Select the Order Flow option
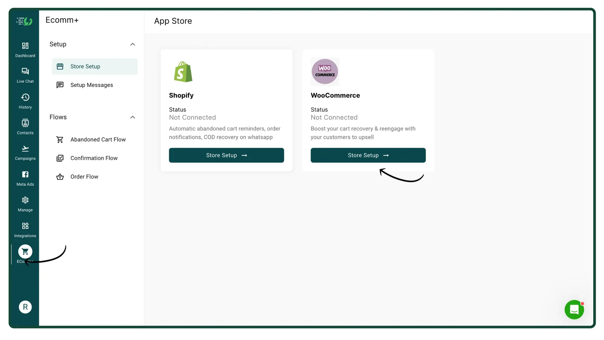This screenshot has width=604, height=340. pyautogui.click(x=84, y=176)
